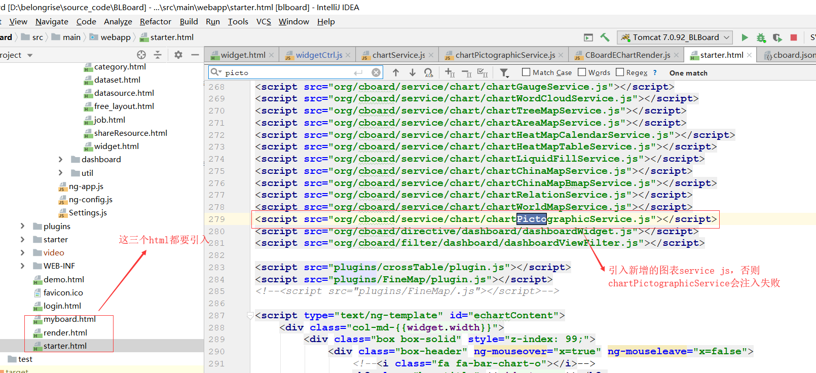The height and width of the screenshot is (373, 816).
Task: Jump to next search occurrence
Action: [x=412, y=72]
